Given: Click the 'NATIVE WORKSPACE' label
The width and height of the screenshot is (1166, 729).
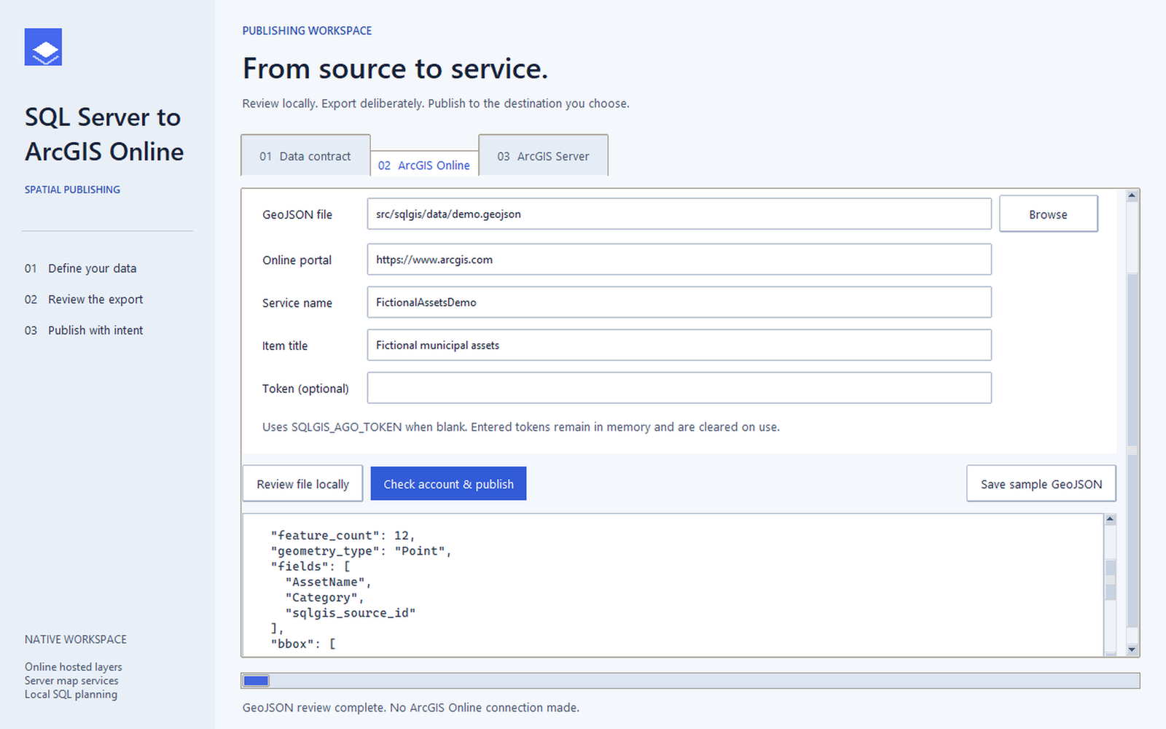Looking at the screenshot, I should 76,639.
